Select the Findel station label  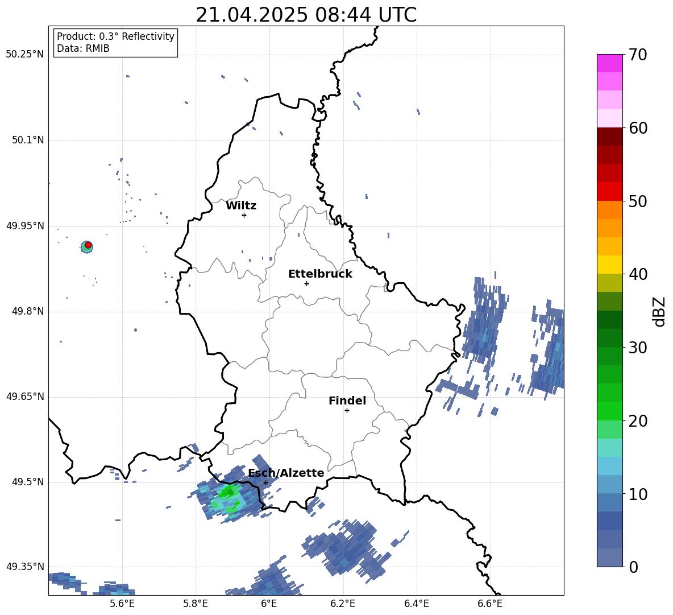[x=347, y=401]
